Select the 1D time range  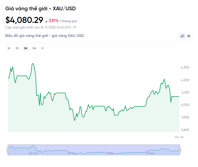click(x=9, y=48)
